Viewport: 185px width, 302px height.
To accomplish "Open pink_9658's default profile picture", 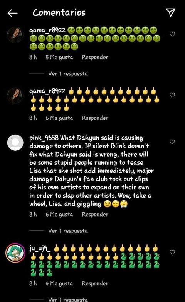I will point(15,143).
